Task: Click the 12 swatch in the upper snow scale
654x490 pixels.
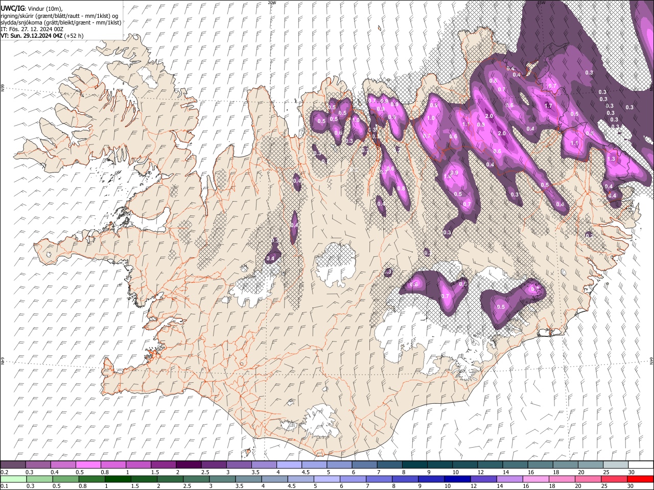Action: pos(490,465)
